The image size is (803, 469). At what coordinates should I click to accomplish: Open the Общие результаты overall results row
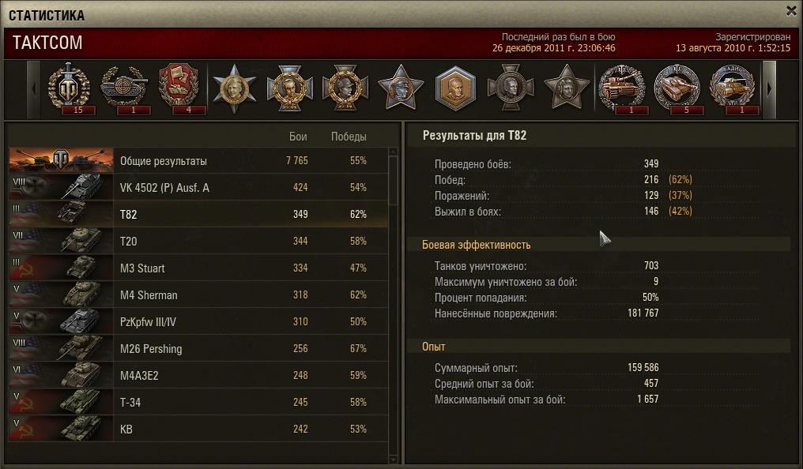(x=198, y=160)
